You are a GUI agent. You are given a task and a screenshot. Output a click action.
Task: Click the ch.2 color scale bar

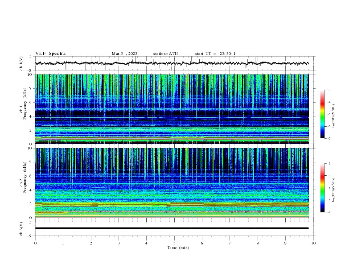click(322, 188)
